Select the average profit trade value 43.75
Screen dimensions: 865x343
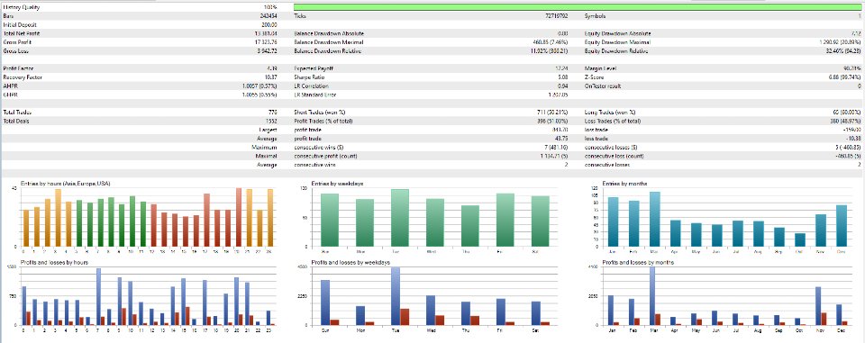pos(561,138)
